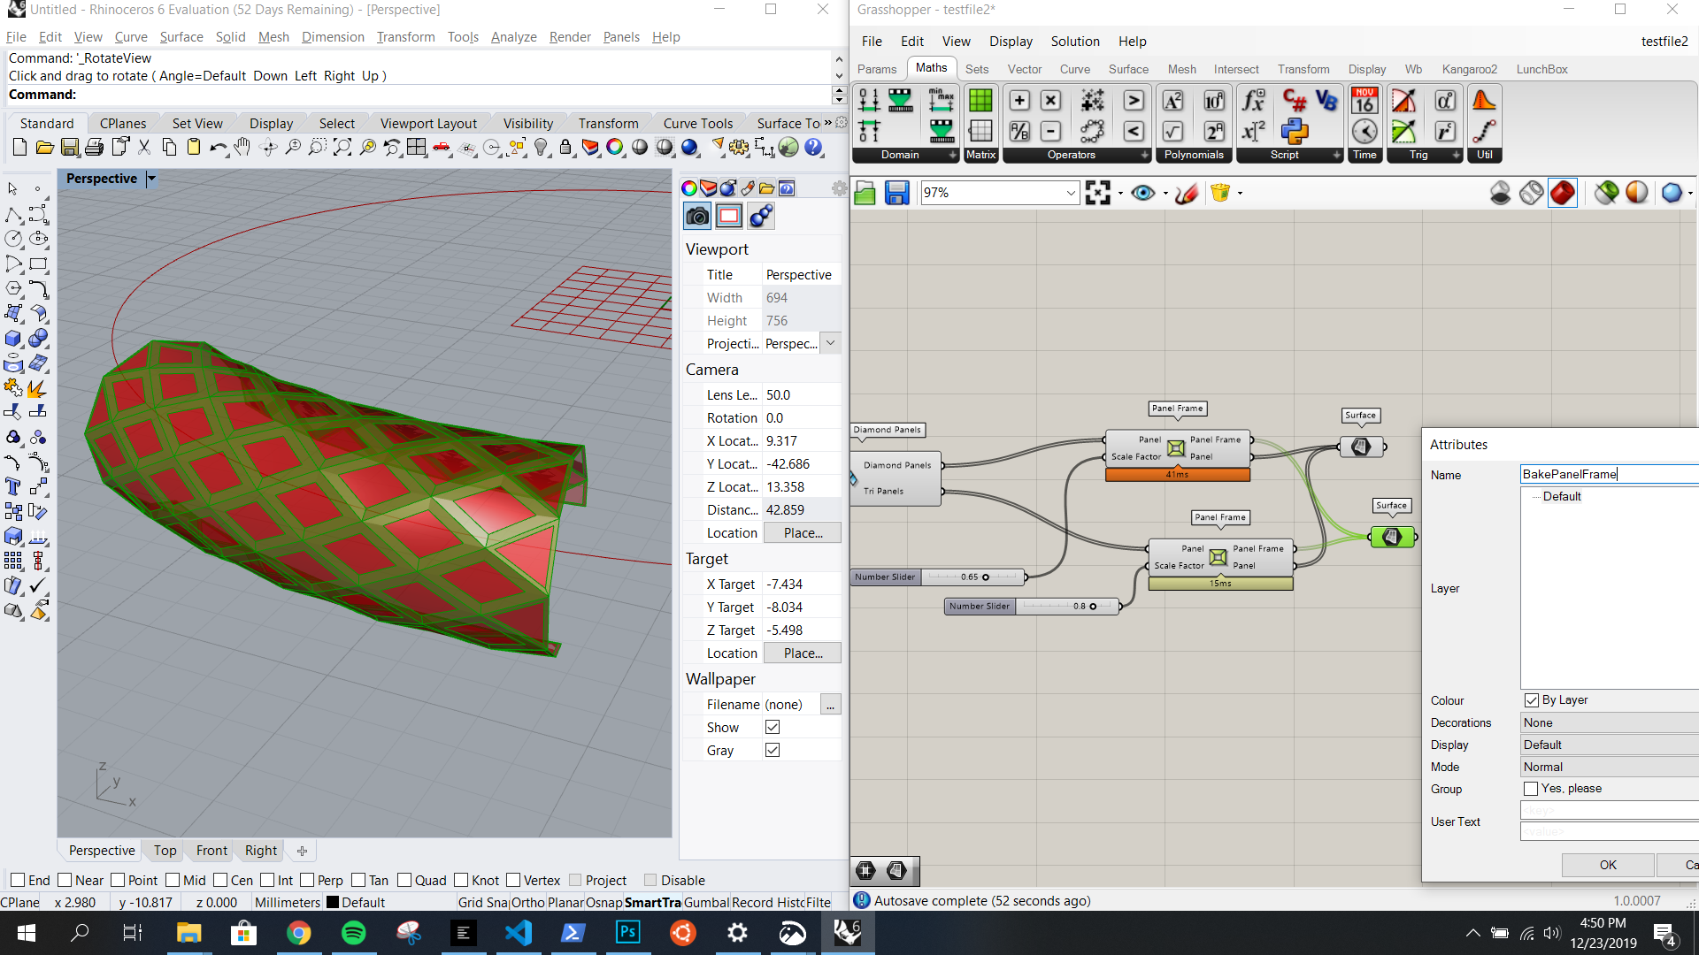The width and height of the screenshot is (1699, 955).
Task: Toggle Gumball in Rhino status bar
Action: (x=706, y=903)
